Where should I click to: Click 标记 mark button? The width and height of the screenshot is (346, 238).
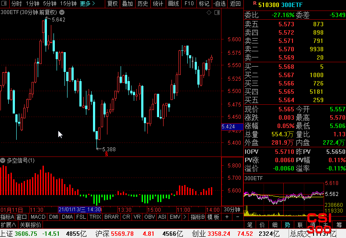click(x=204, y=4)
